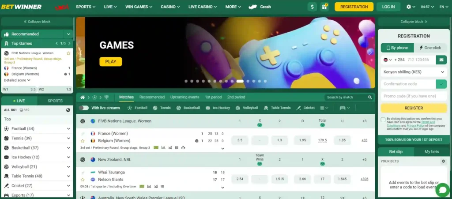This screenshot has height=199, width=452.
Task: Click the search magnifier icon
Action: (x=370, y=98)
